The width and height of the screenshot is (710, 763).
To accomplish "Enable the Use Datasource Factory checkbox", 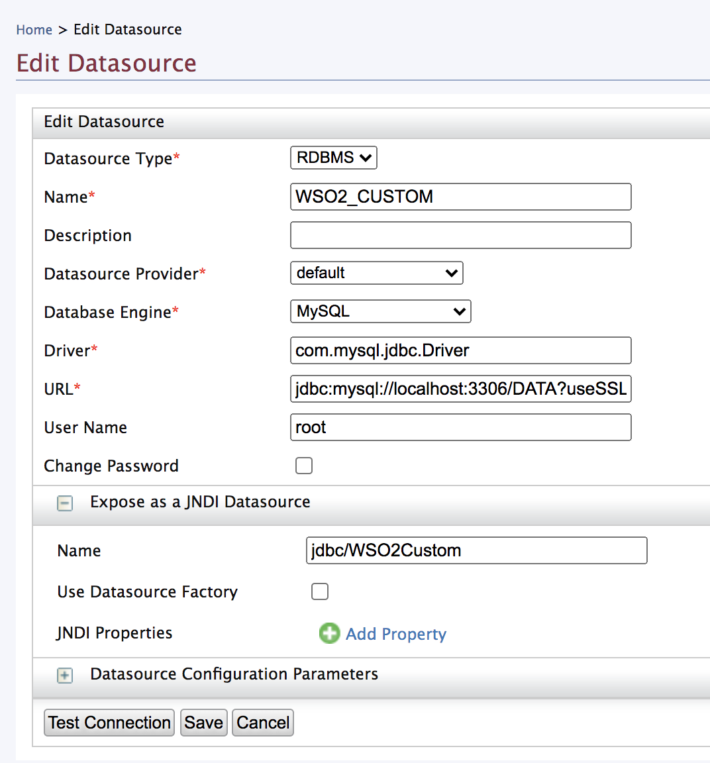I will pyautogui.click(x=320, y=591).
